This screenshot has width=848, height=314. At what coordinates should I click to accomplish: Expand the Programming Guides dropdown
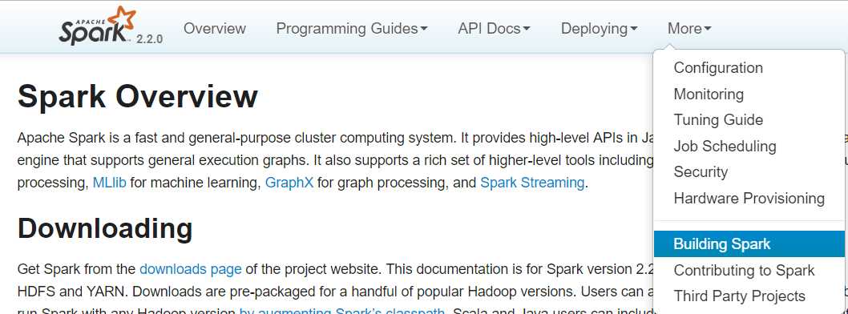click(352, 28)
